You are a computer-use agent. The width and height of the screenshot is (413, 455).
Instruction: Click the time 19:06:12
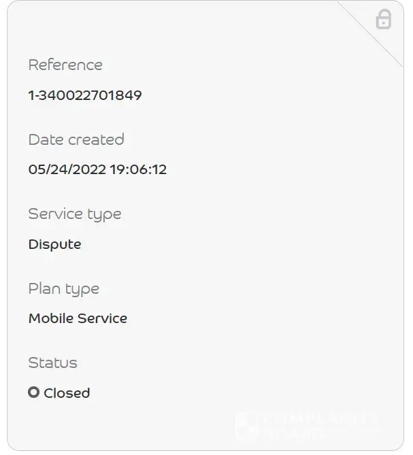coord(138,169)
